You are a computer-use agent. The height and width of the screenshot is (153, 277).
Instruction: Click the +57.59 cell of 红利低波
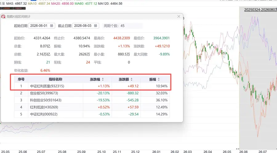point(133,107)
